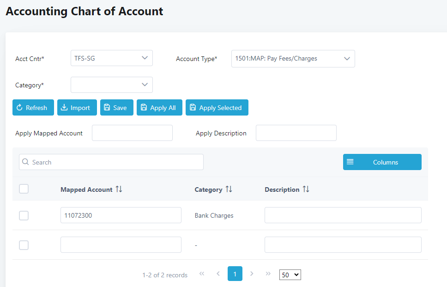The image size is (447, 287).
Task: Sort by Mapped Account column arrows
Action: click(x=119, y=189)
